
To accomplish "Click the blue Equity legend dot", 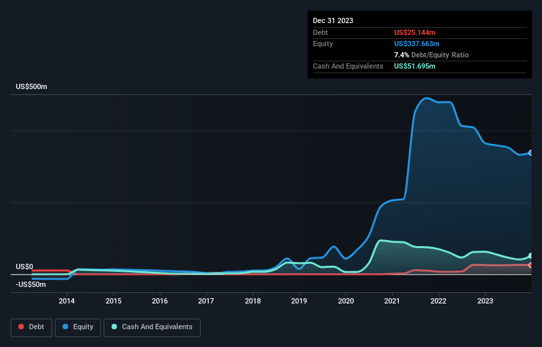I will coord(65,327).
